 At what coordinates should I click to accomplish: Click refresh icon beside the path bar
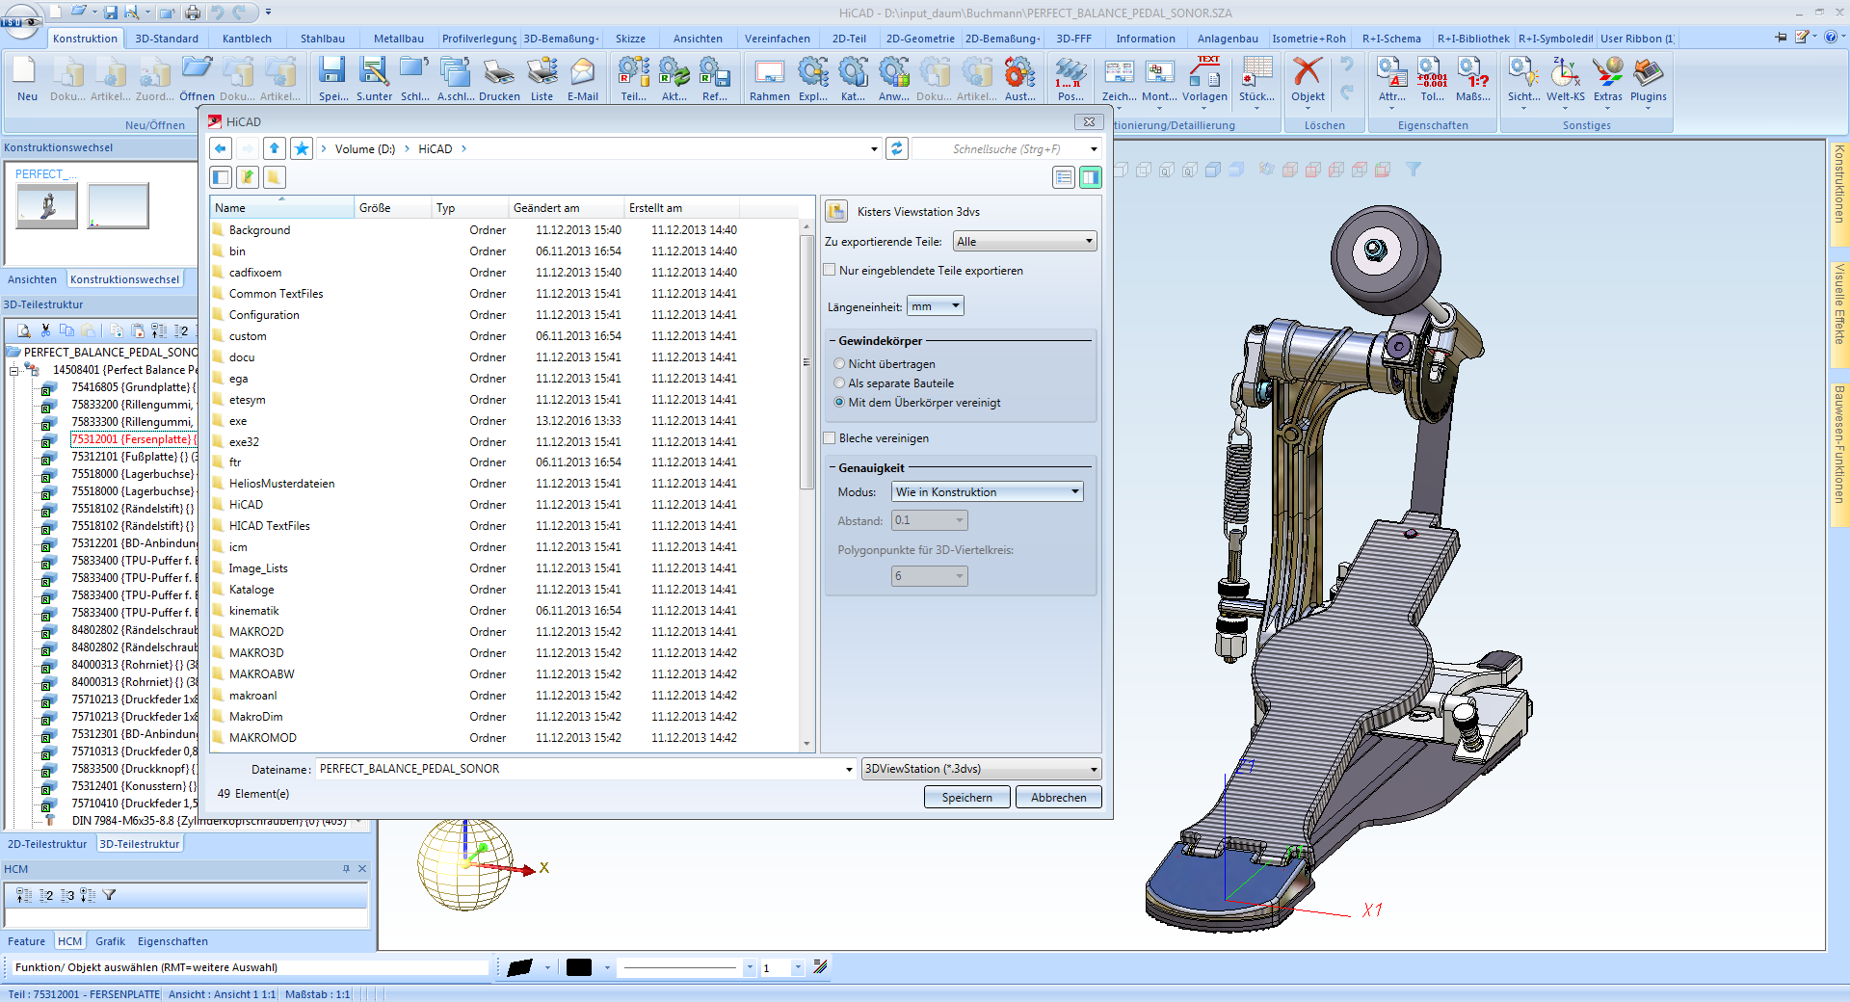click(897, 148)
